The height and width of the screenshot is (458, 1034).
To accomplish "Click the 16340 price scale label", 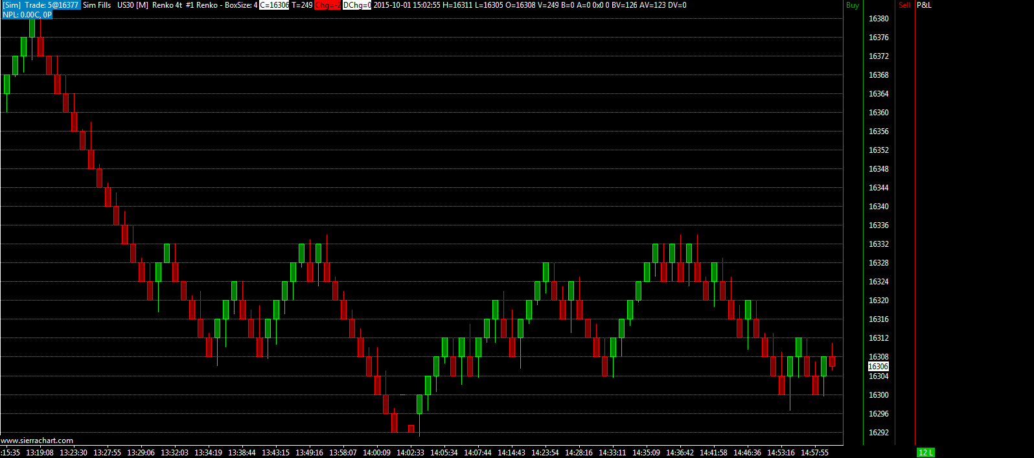I will [x=879, y=207].
